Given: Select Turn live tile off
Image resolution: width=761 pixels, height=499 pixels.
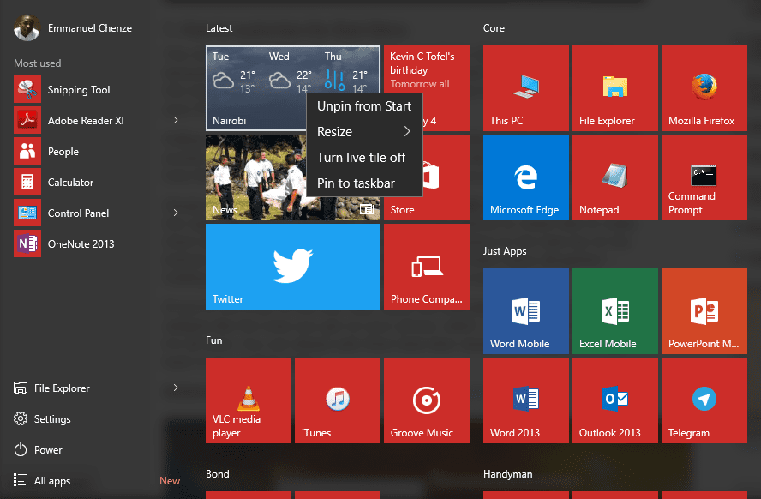Looking at the screenshot, I should 364,158.
